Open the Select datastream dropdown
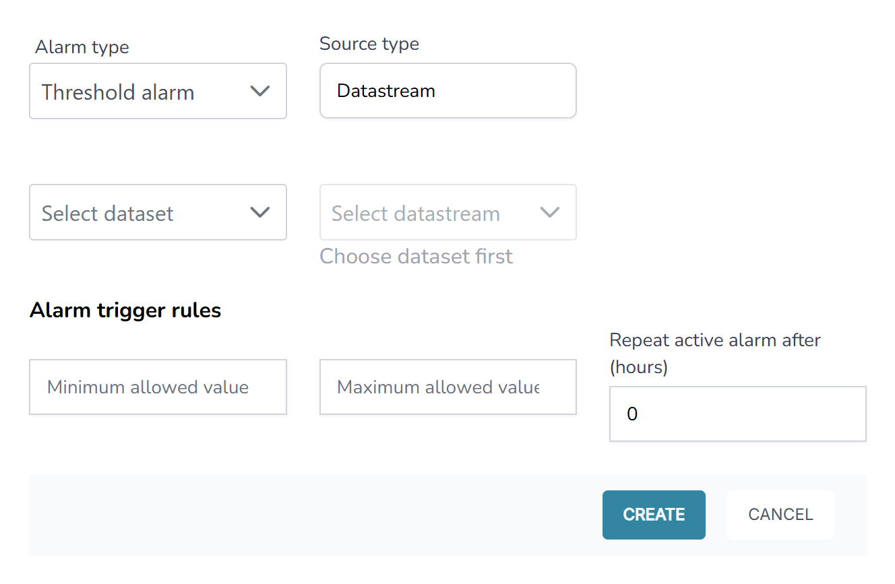 (448, 213)
